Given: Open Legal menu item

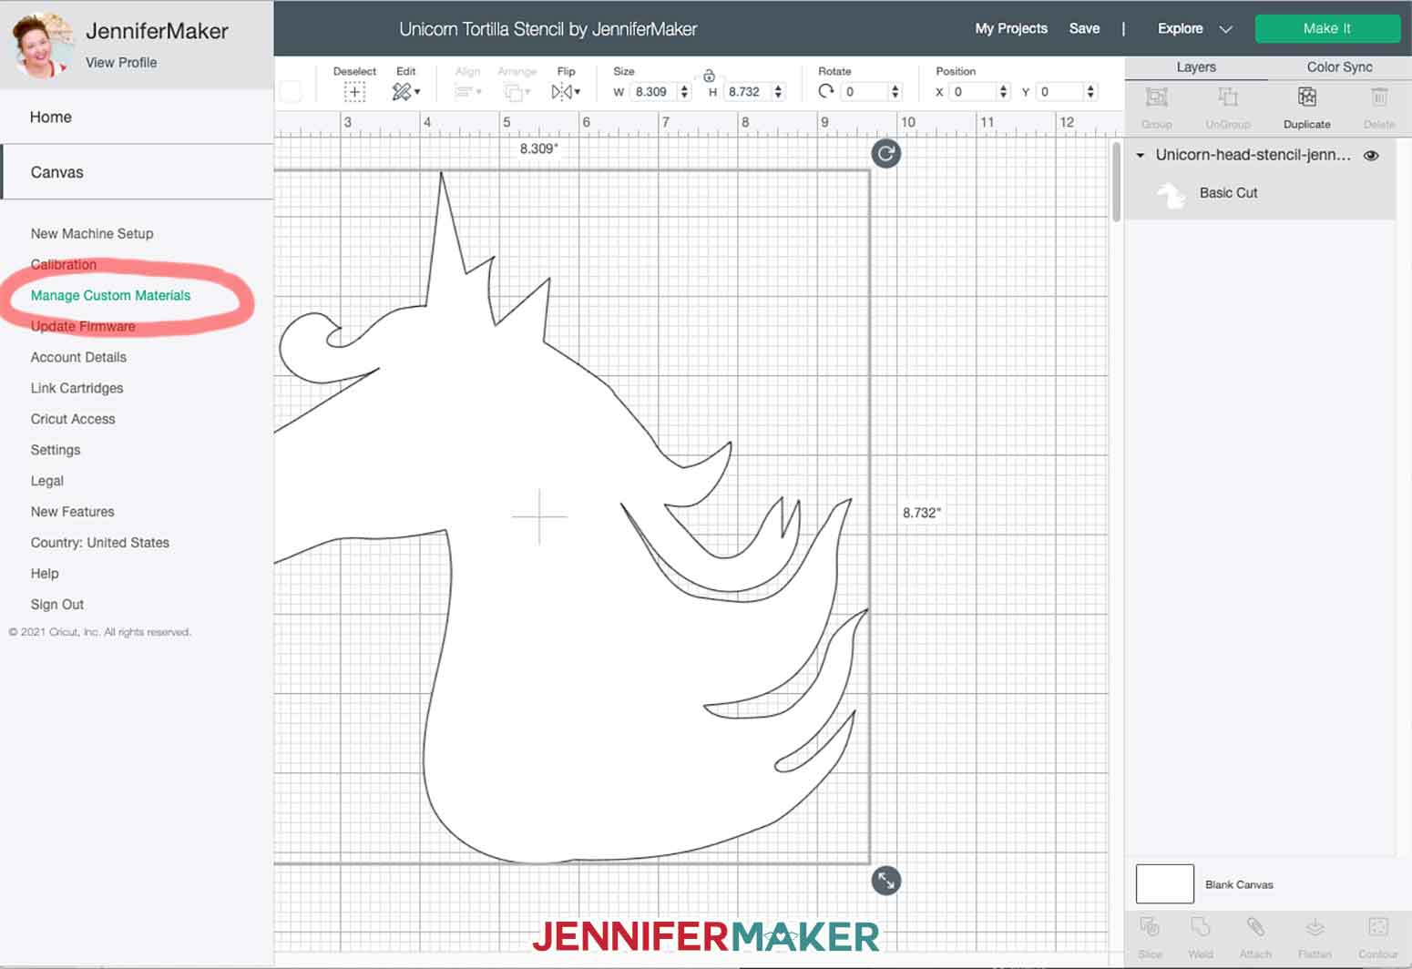Looking at the screenshot, I should (x=47, y=481).
